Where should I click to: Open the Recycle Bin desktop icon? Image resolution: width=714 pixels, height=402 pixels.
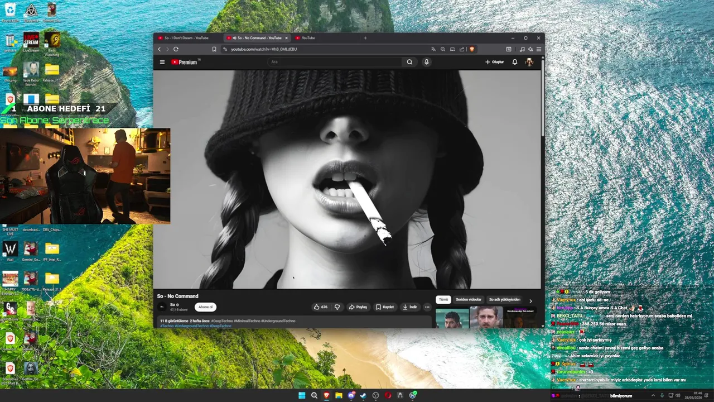point(10,12)
